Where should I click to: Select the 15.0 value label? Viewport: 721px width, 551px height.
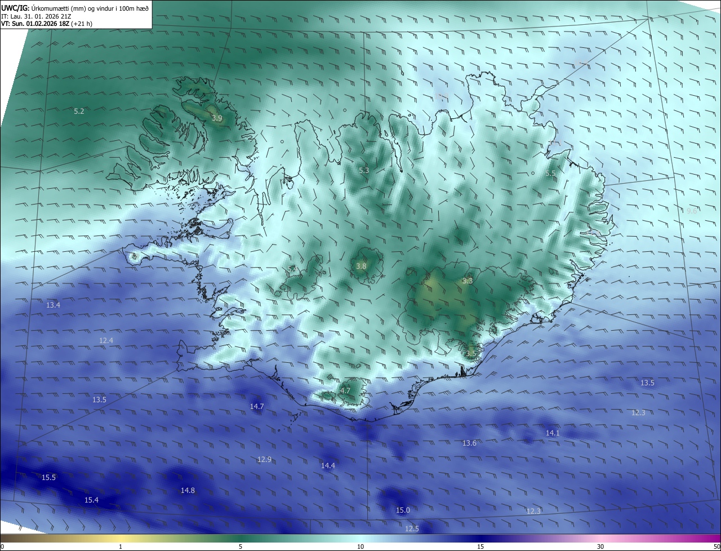point(403,510)
